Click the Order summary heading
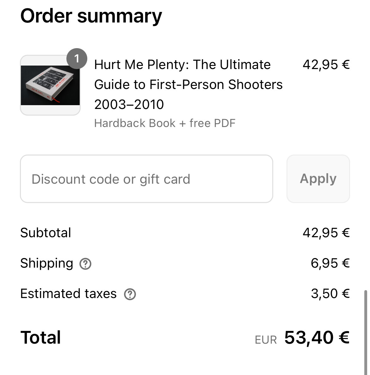This screenshot has width=370, height=375. (91, 16)
